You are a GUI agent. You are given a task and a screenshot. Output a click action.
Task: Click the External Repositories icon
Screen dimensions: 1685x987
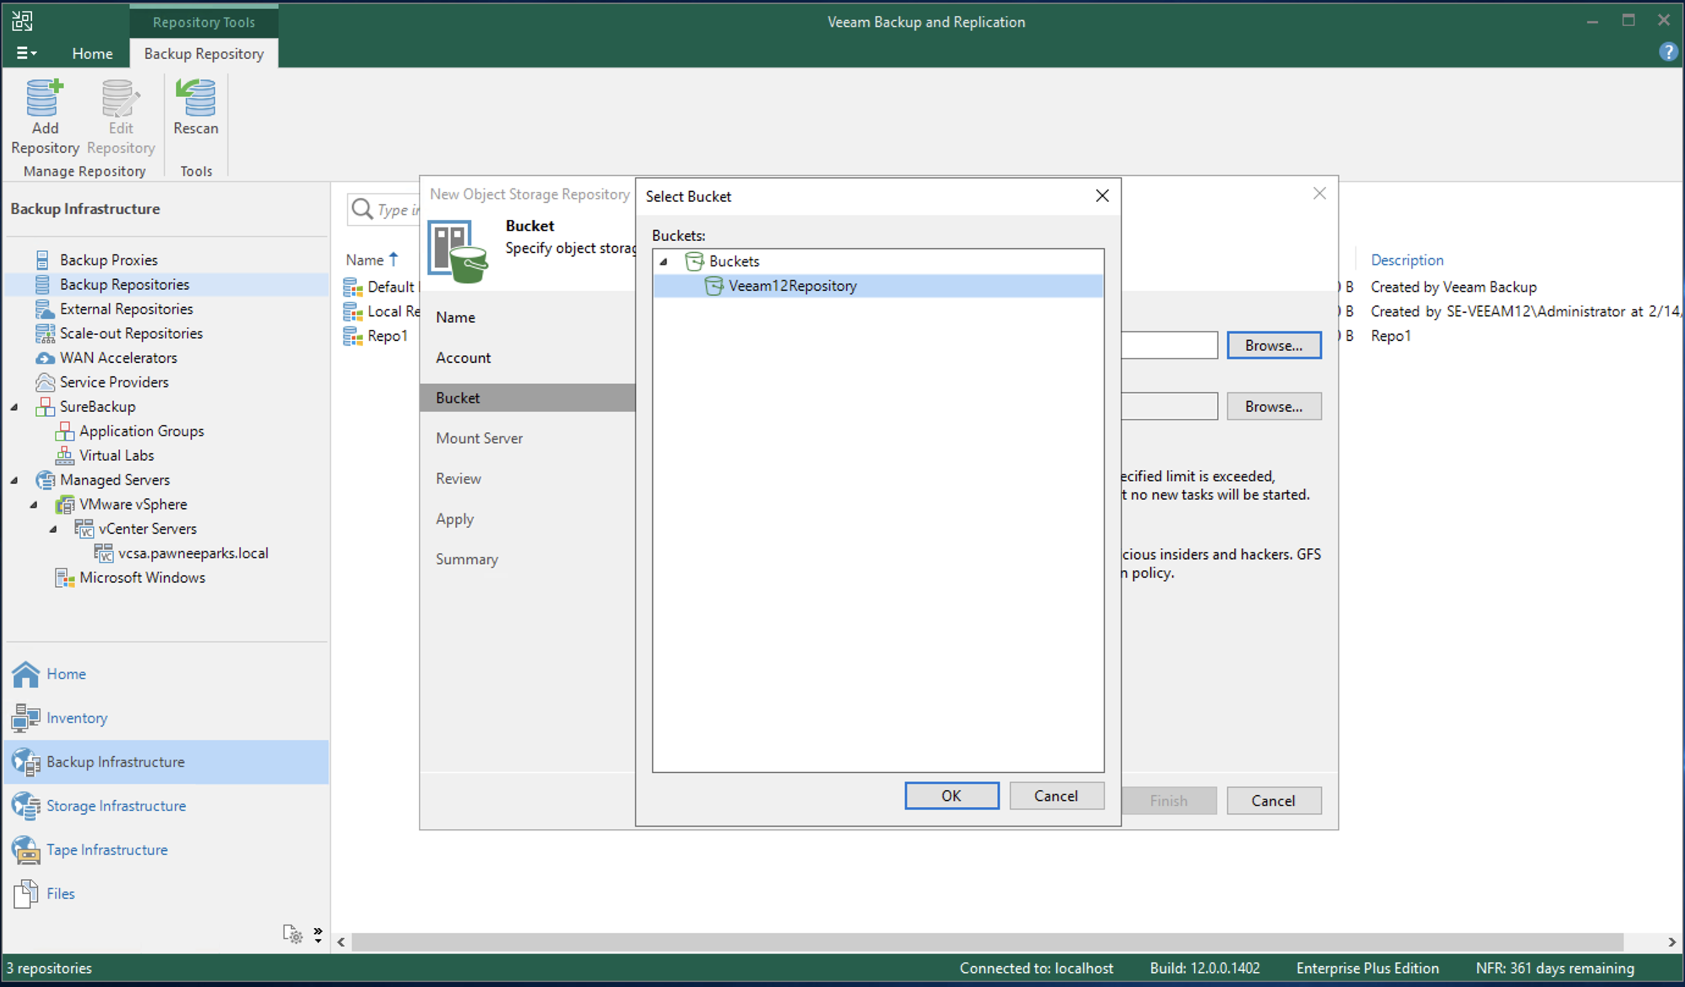tap(44, 309)
